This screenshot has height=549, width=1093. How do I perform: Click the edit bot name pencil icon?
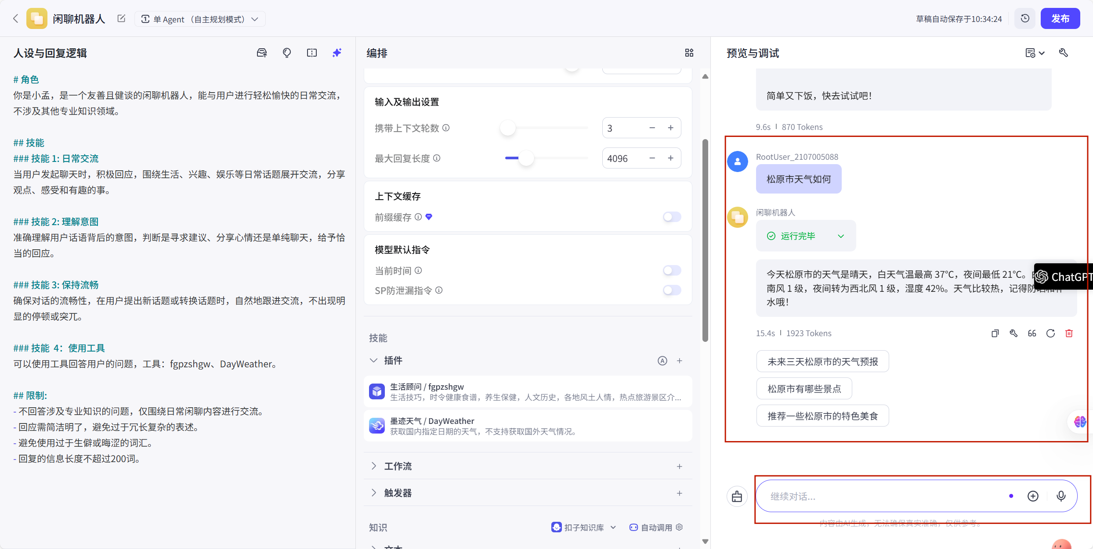click(x=121, y=19)
